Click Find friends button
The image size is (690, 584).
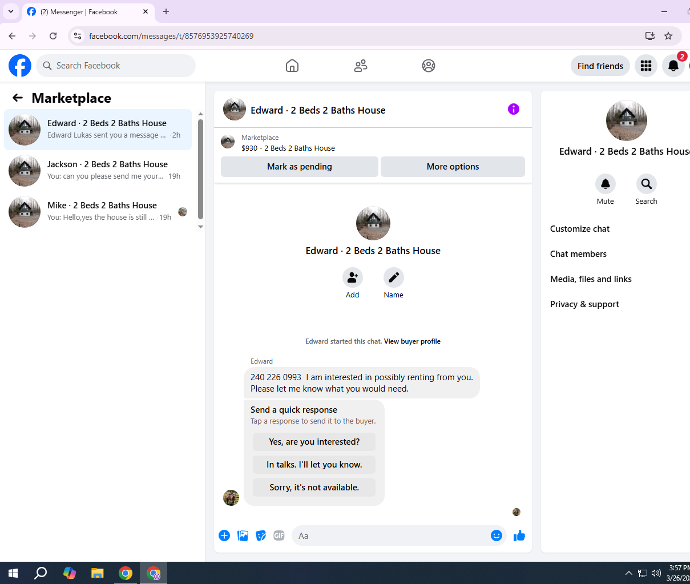coord(600,66)
